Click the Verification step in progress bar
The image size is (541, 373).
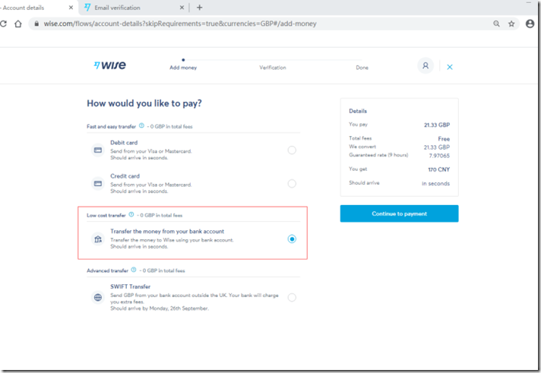[272, 68]
